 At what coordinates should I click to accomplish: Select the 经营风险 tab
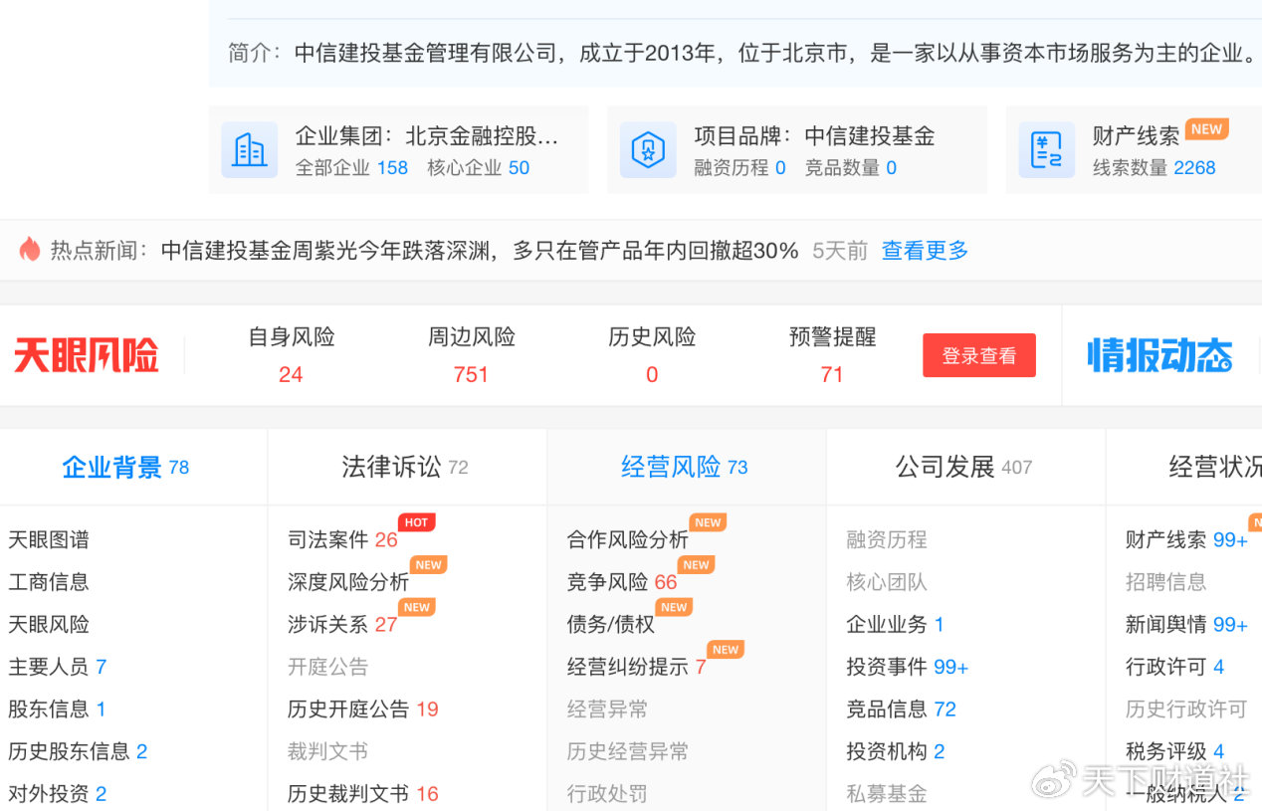tap(685, 467)
